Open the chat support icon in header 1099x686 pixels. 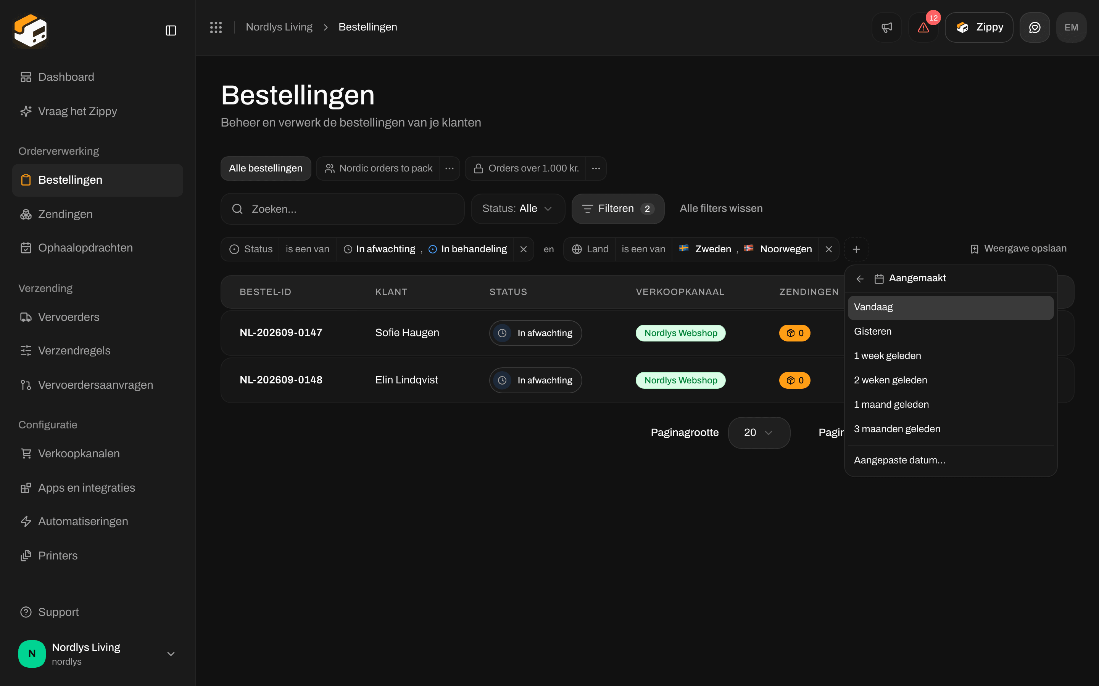click(1035, 27)
